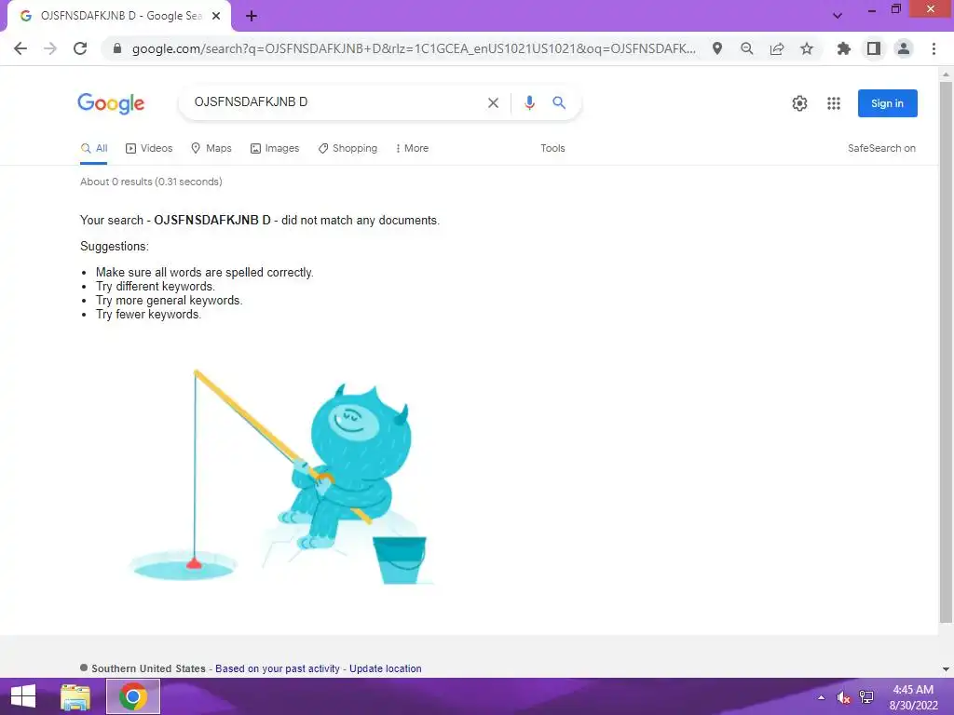Open the Tools search options

(x=552, y=148)
